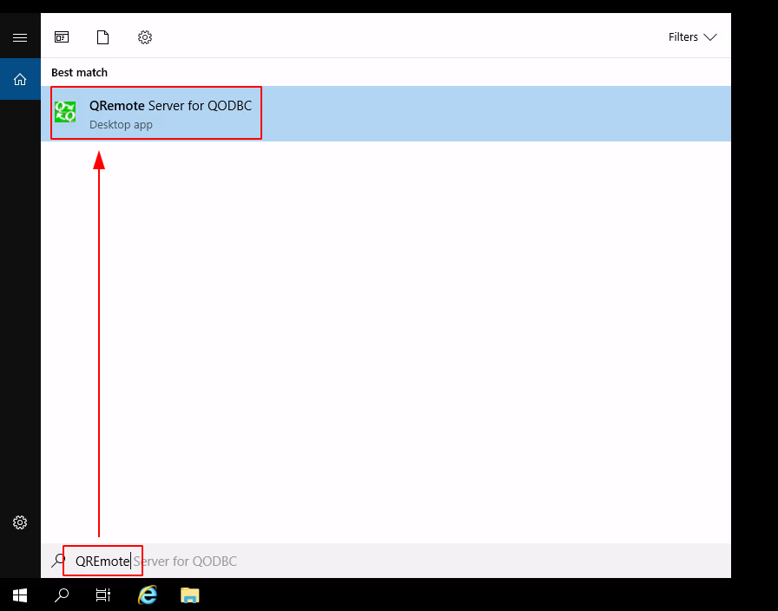Open Task View on the taskbar
The image size is (778, 611).
[102, 595]
